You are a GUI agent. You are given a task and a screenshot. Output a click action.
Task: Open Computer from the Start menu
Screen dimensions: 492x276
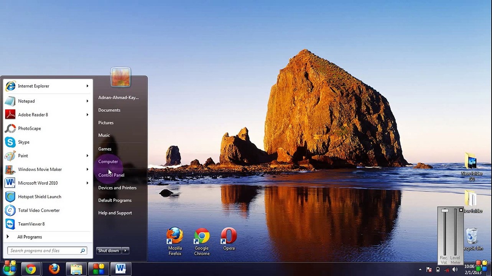coord(108,162)
